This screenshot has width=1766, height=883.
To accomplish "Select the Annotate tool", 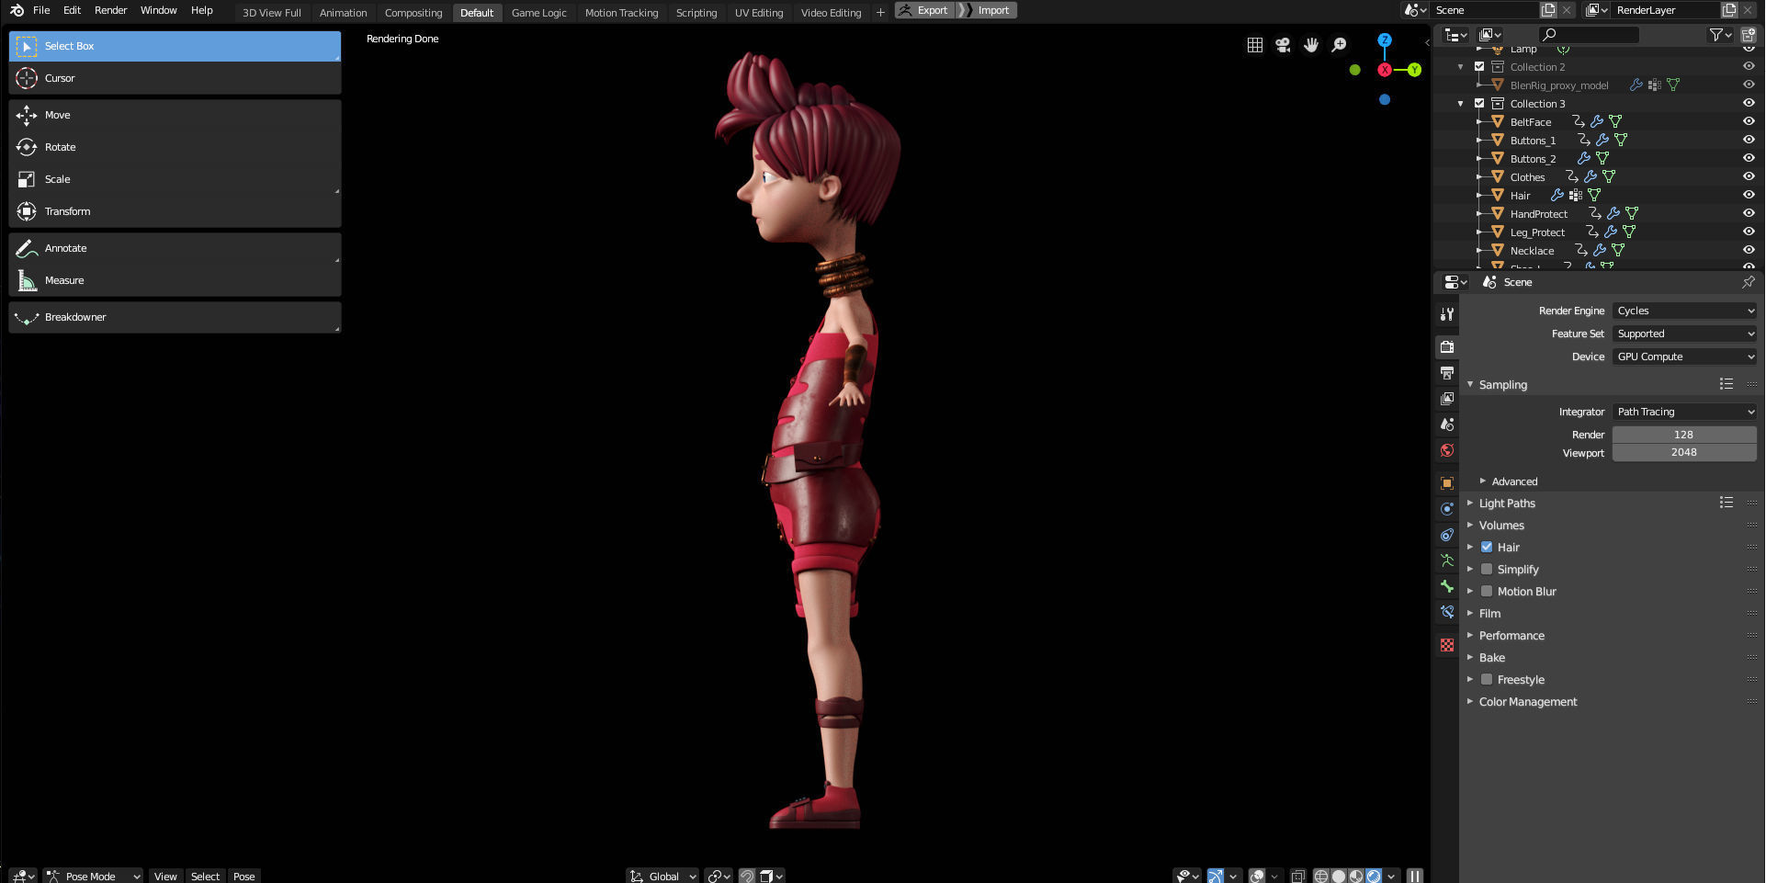I will click(x=175, y=248).
